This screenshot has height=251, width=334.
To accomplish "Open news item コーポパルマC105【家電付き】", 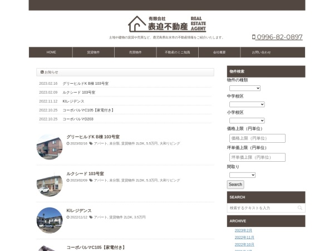I will tap(89, 110).
